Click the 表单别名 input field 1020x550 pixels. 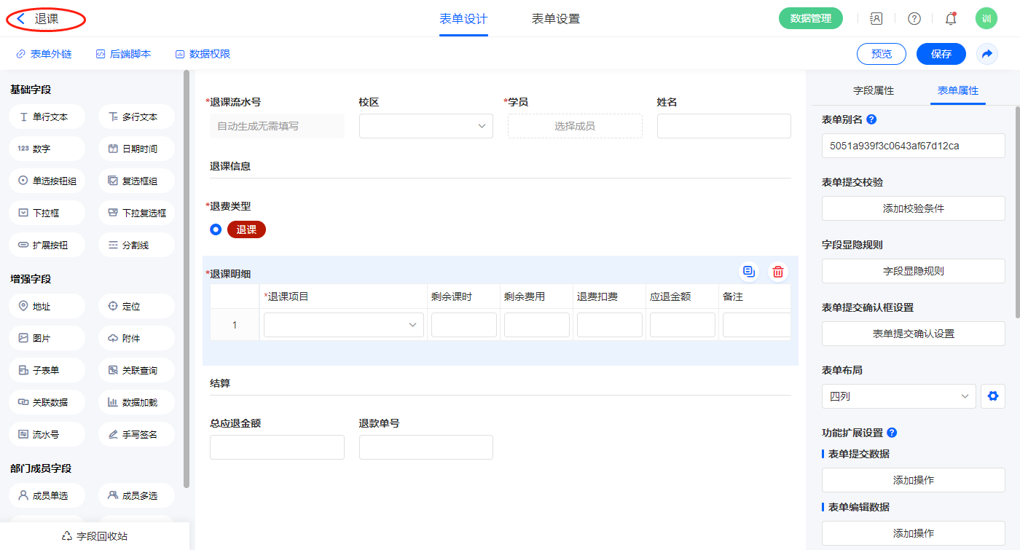(x=913, y=146)
